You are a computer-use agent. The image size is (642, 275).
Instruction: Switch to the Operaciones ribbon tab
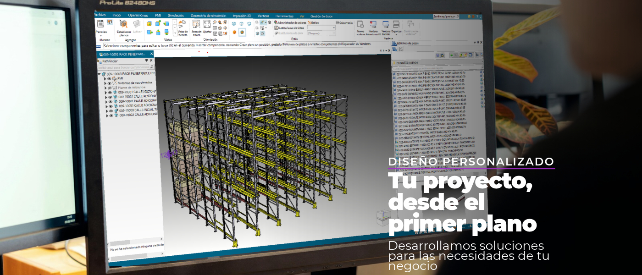tap(138, 15)
